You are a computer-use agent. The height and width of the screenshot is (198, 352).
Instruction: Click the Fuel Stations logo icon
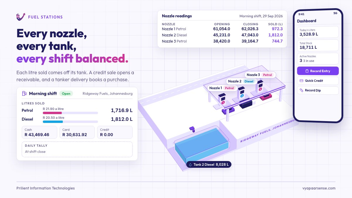tap(21, 17)
